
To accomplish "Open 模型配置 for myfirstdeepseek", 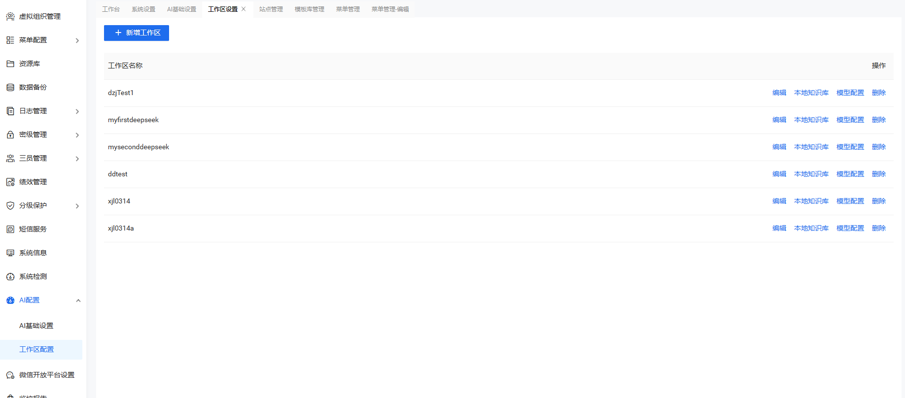I will click(x=850, y=120).
